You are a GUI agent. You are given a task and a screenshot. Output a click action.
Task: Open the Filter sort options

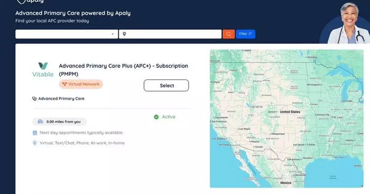(245, 34)
